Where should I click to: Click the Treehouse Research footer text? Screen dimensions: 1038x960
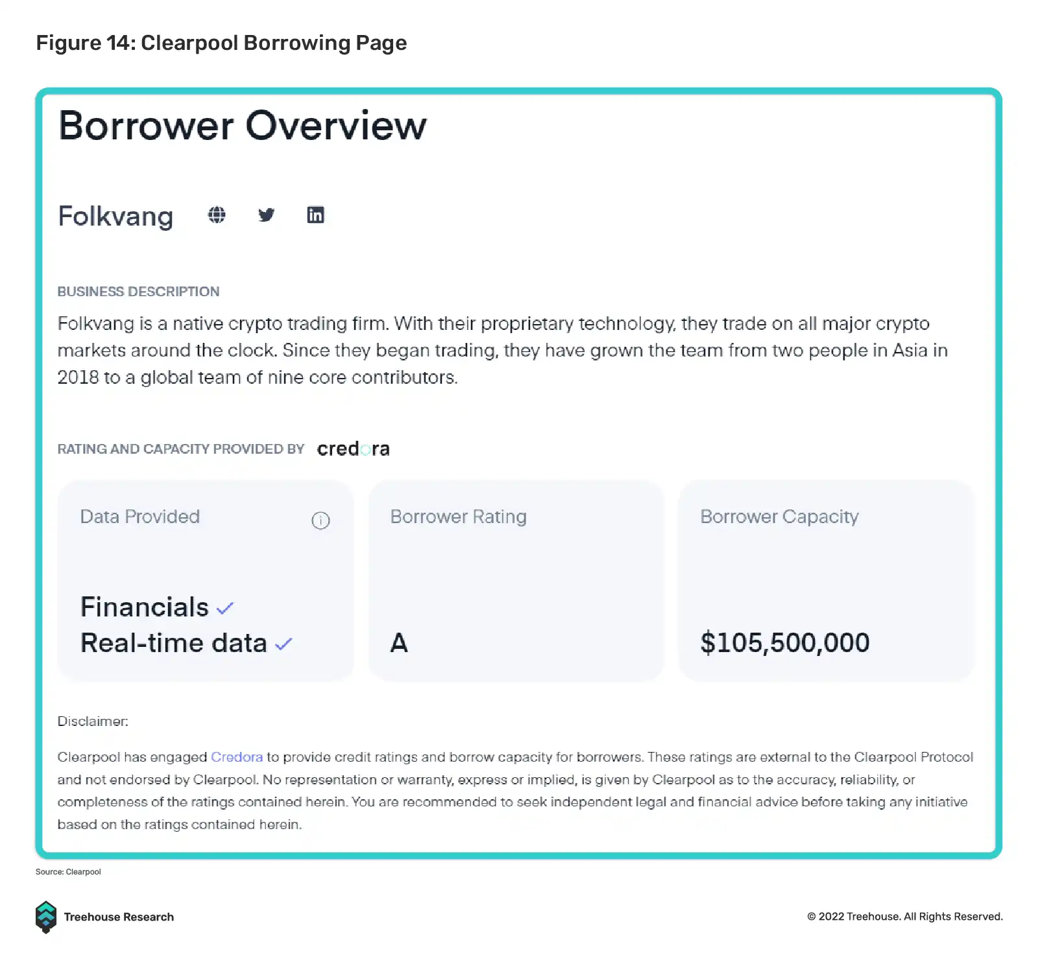coord(119,917)
